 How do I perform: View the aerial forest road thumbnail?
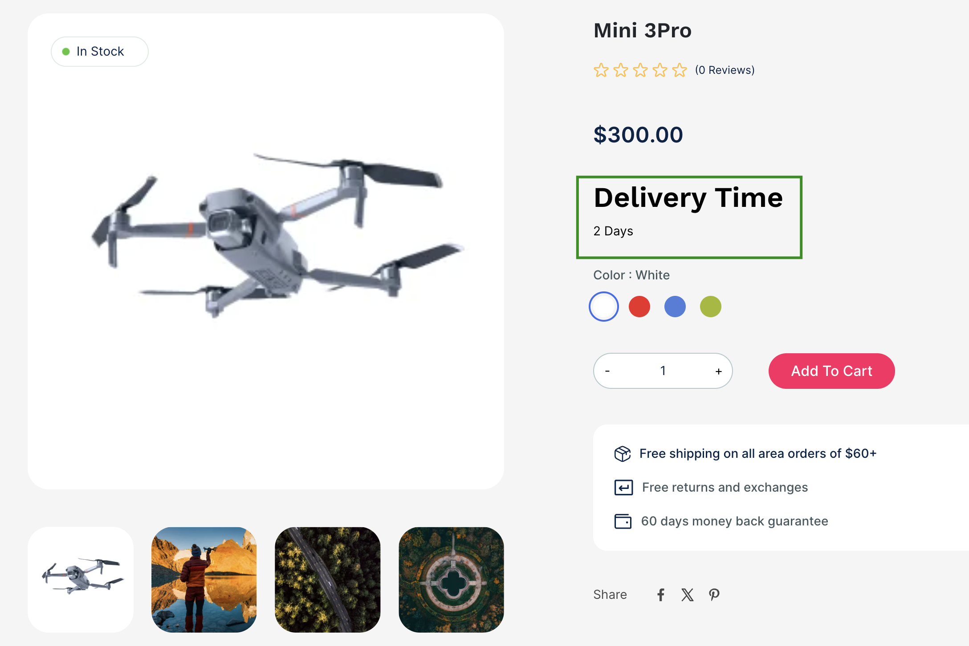[328, 580]
